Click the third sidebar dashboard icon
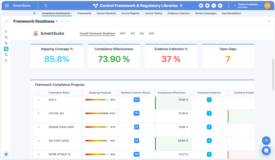This screenshot has height=160, width=275. click(6, 43)
